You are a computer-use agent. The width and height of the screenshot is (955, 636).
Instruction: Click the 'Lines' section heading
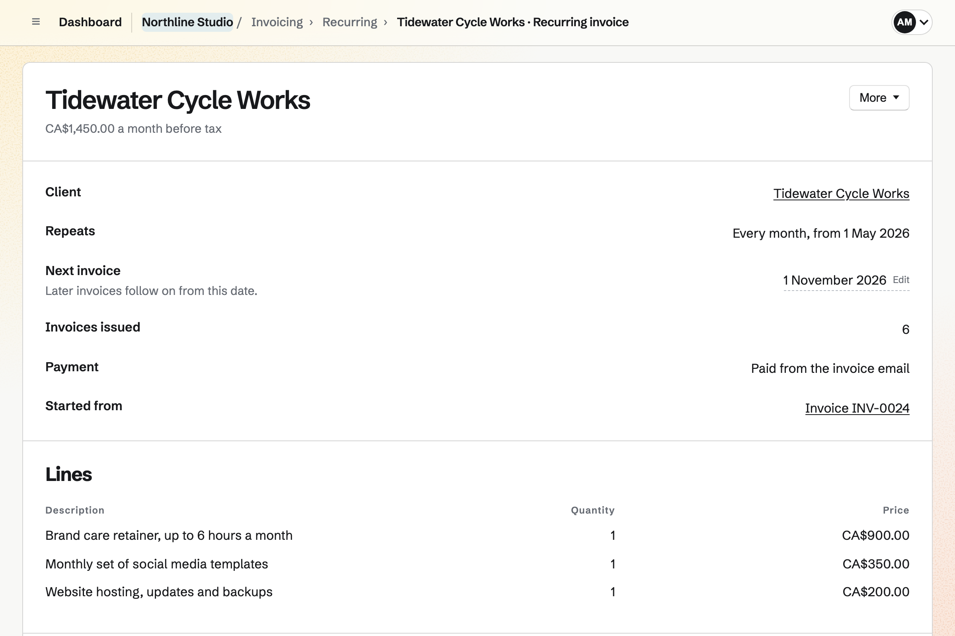pyautogui.click(x=68, y=474)
